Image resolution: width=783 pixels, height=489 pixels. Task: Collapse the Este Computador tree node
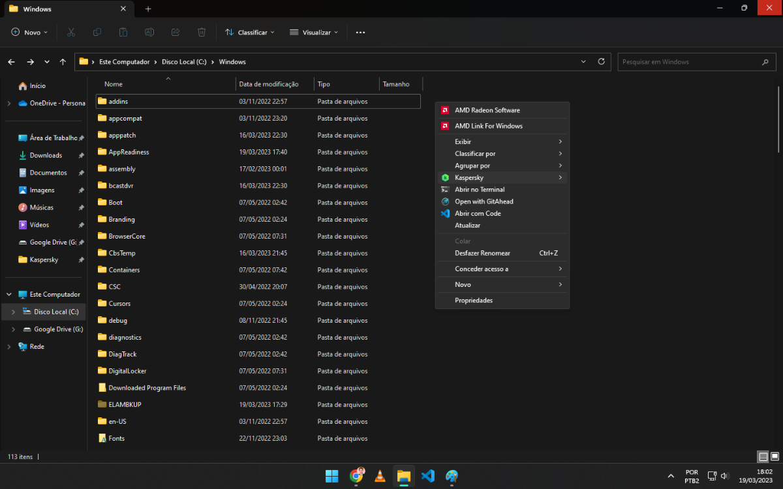point(8,295)
